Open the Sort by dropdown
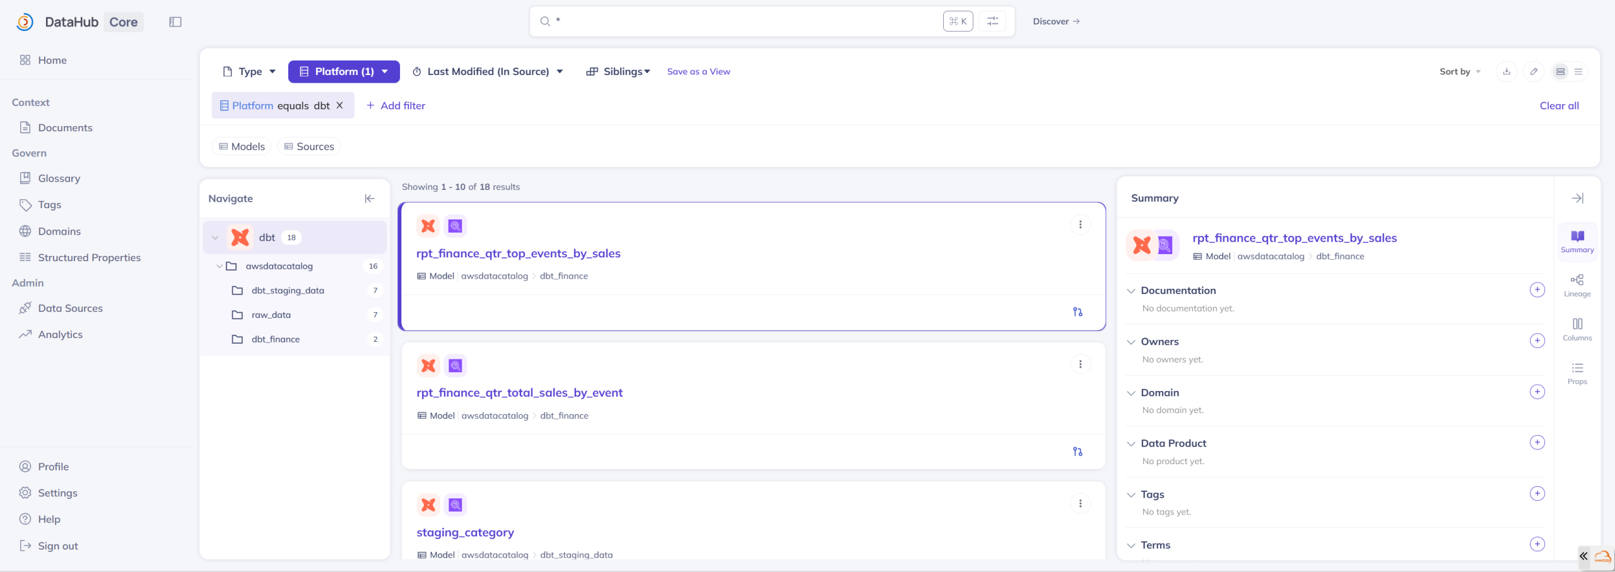The height and width of the screenshot is (572, 1615). click(1460, 72)
